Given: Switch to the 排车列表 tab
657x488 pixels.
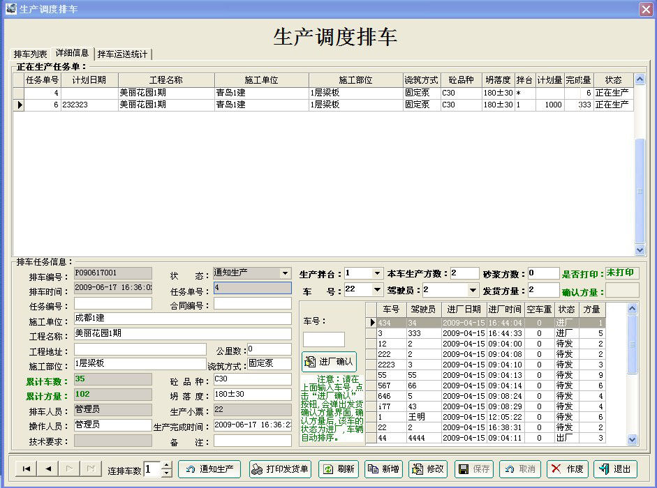Looking at the screenshot, I should point(30,54).
